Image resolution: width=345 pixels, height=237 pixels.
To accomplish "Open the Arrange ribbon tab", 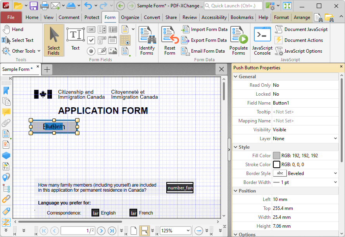I will tap(302, 17).
